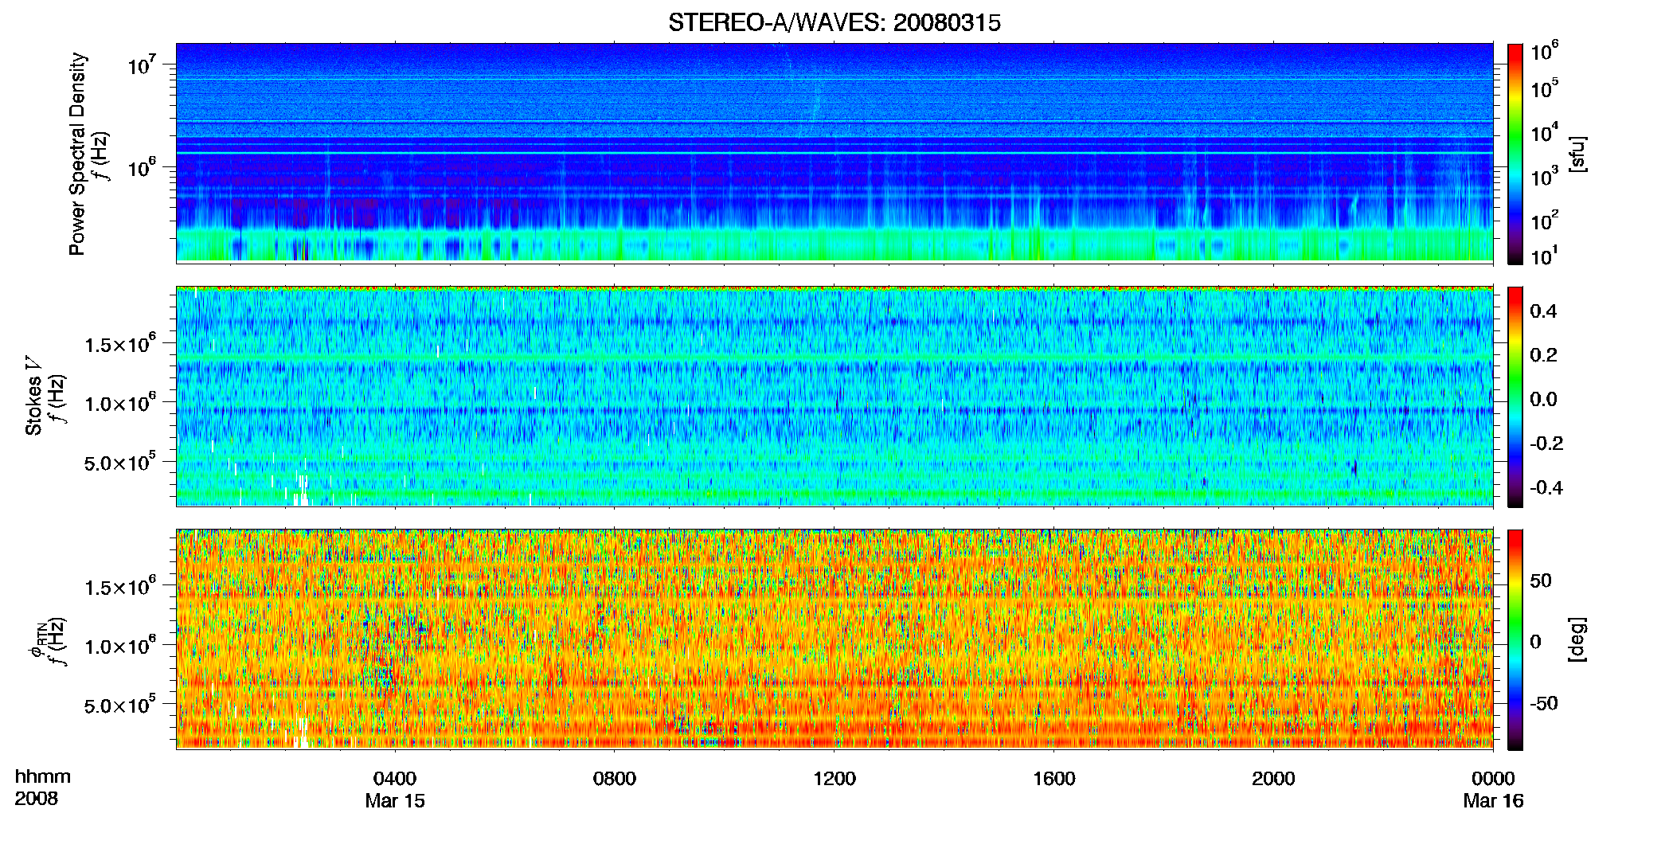Click the 2000 time tick label
1669x860 pixels.
click(x=1273, y=778)
